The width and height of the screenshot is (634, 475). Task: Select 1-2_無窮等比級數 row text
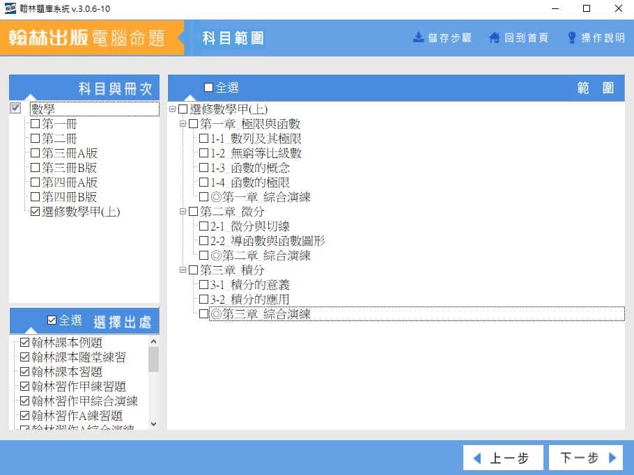[256, 153]
